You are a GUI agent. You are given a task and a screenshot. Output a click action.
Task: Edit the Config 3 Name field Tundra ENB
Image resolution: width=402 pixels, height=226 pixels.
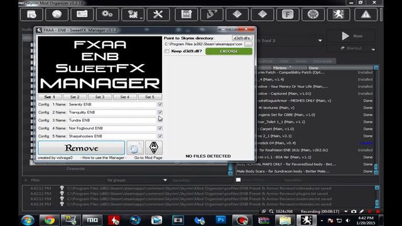112,120
